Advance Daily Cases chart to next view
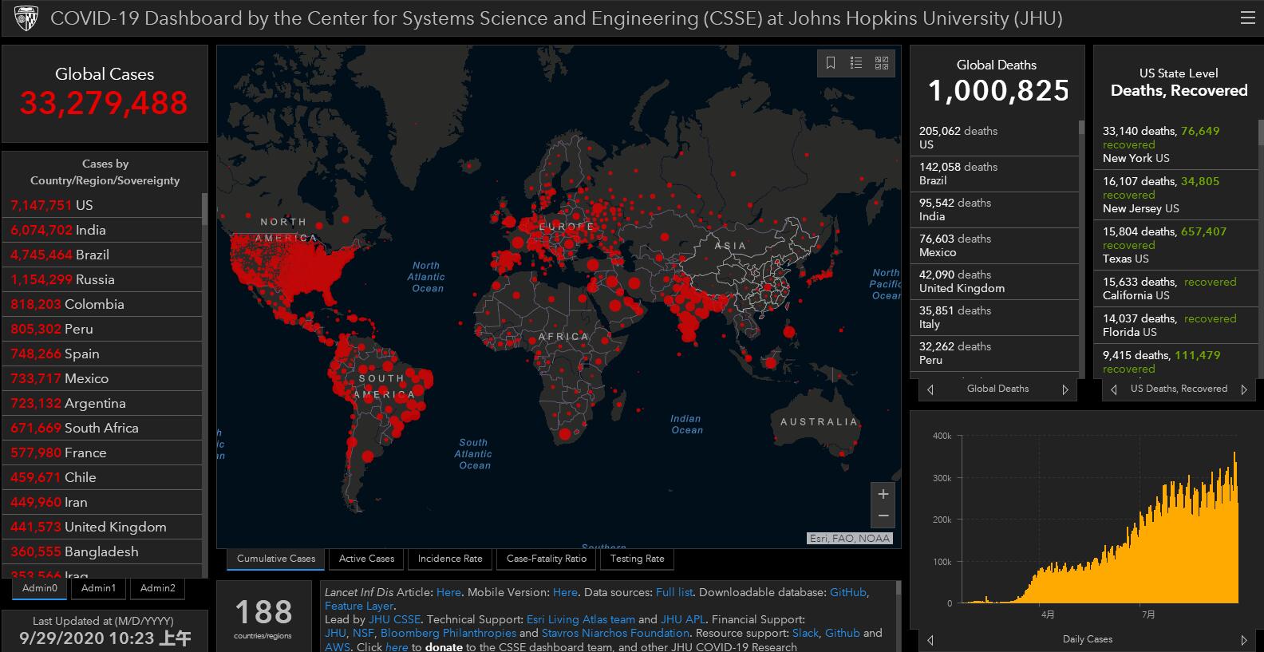 coord(1243,640)
